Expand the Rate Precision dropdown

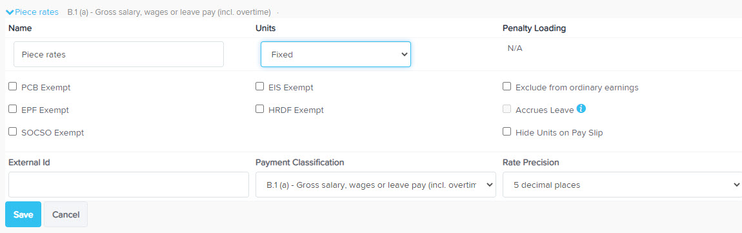(622, 185)
